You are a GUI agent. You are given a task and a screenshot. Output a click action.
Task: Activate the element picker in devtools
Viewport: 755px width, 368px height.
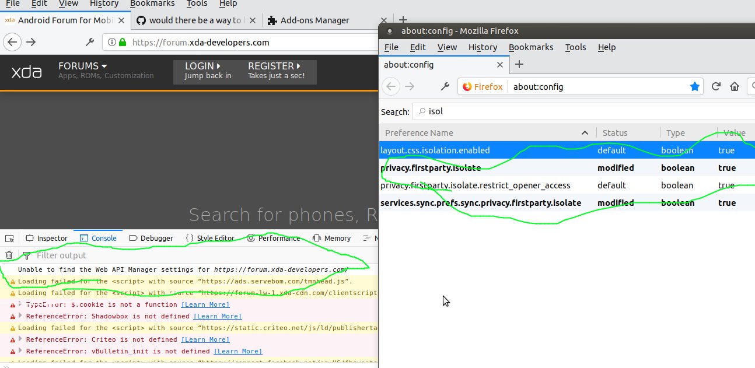(9, 238)
